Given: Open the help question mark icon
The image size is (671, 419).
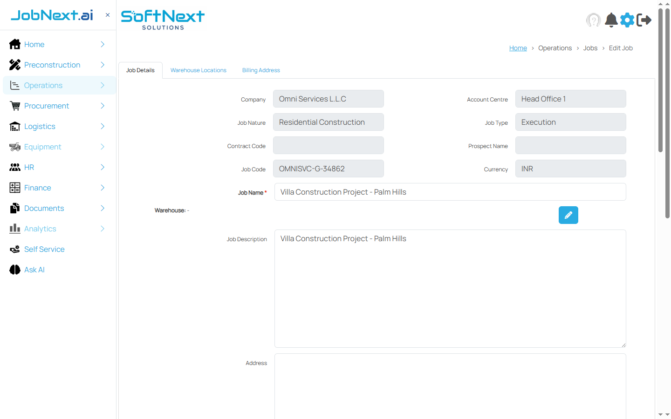Looking at the screenshot, I should pos(593,20).
